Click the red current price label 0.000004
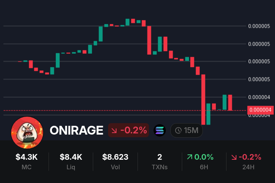Screen dimensions: 275x183 (261, 110)
